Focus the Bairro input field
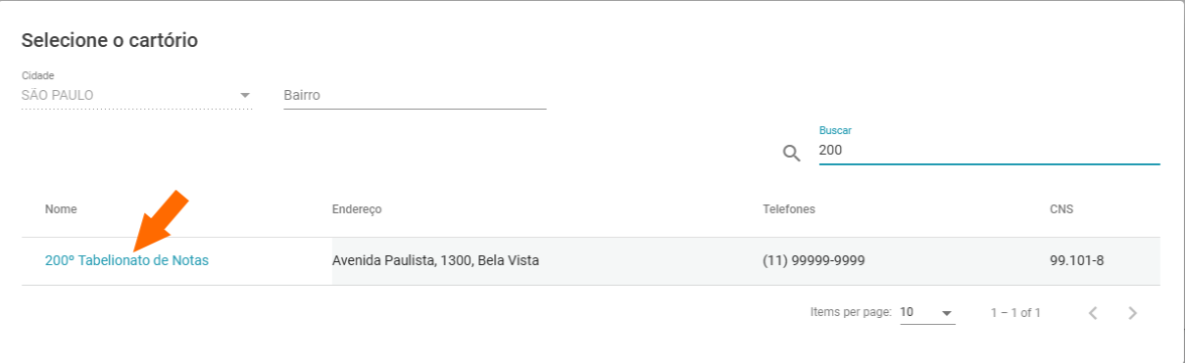 click(x=415, y=95)
